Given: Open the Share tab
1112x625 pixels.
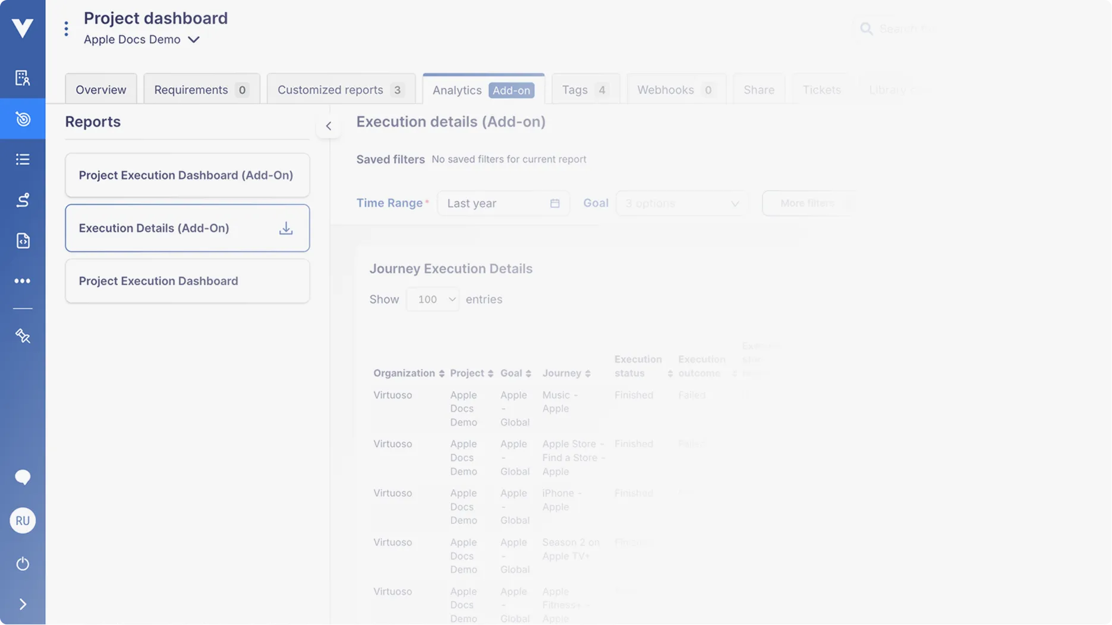Looking at the screenshot, I should click(759, 90).
